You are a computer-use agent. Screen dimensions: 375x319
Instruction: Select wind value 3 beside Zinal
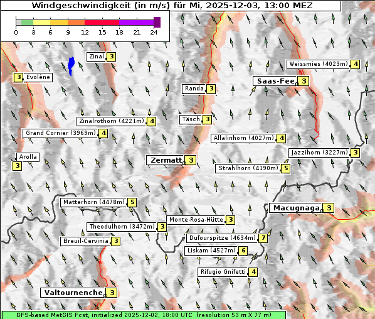(x=112, y=57)
